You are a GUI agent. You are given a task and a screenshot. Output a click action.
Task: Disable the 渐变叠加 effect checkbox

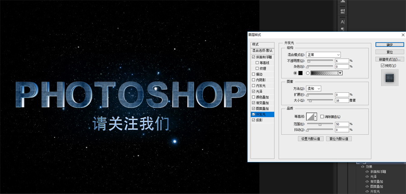coord(254,103)
